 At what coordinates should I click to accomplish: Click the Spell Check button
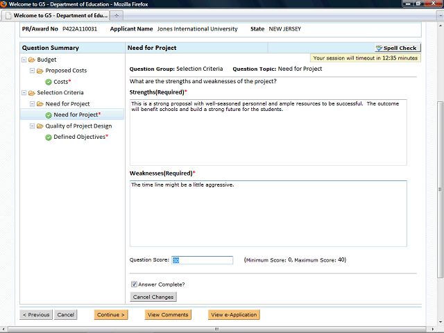pyautogui.click(x=398, y=48)
